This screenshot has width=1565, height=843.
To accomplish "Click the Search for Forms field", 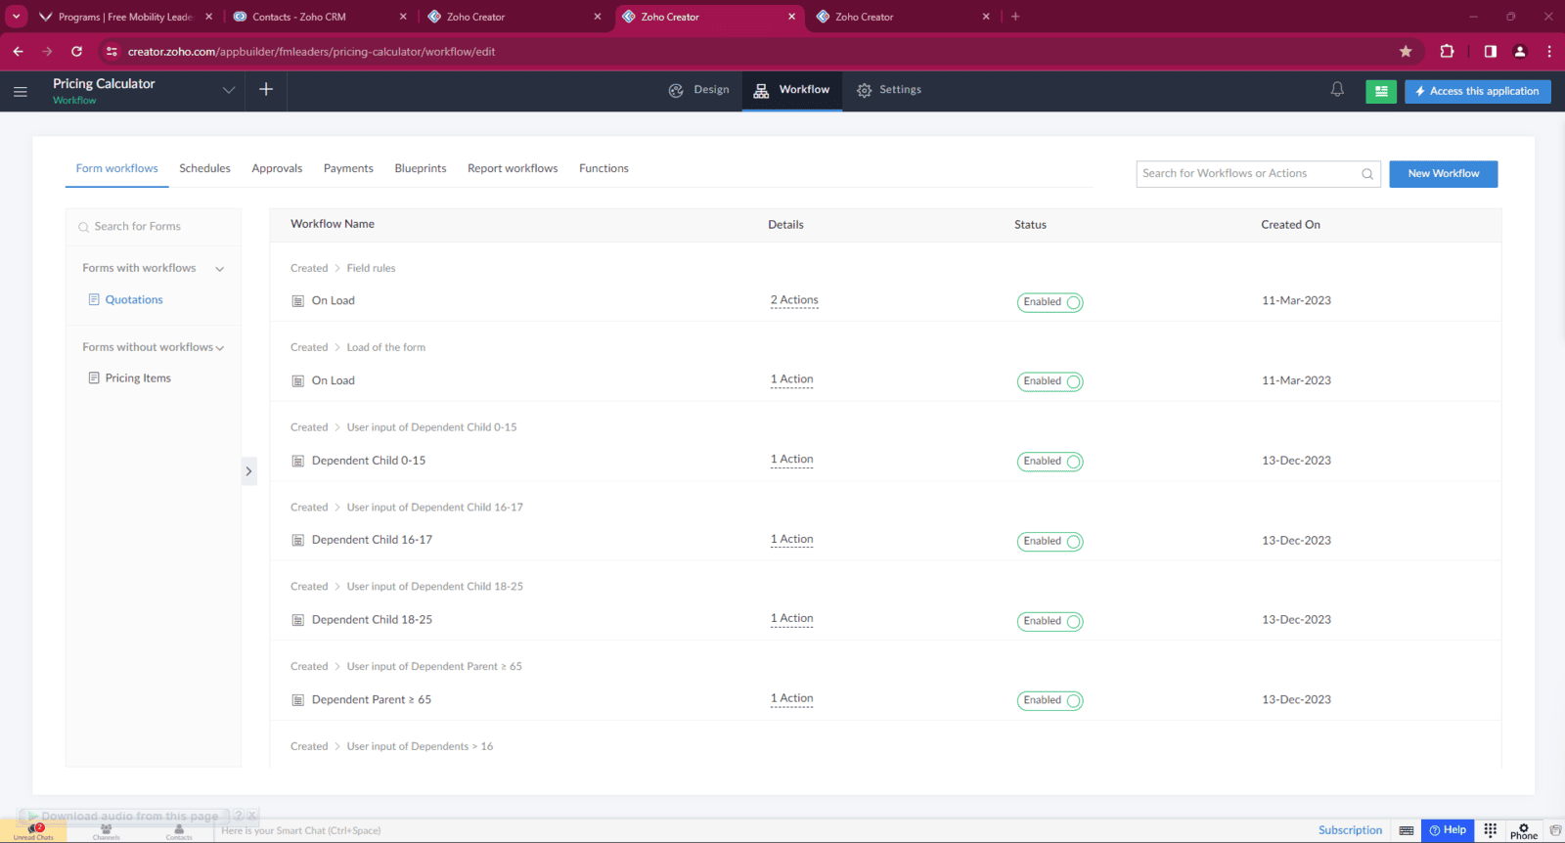I will pyautogui.click(x=154, y=227).
